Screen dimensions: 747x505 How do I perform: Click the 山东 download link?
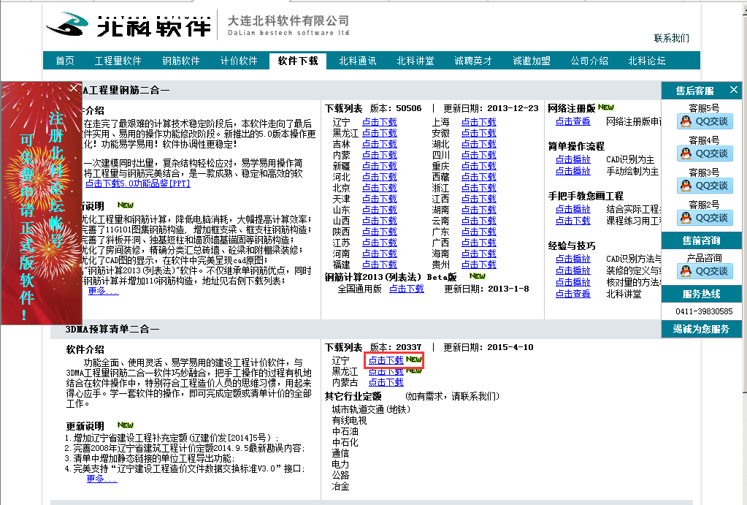[x=379, y=210]
